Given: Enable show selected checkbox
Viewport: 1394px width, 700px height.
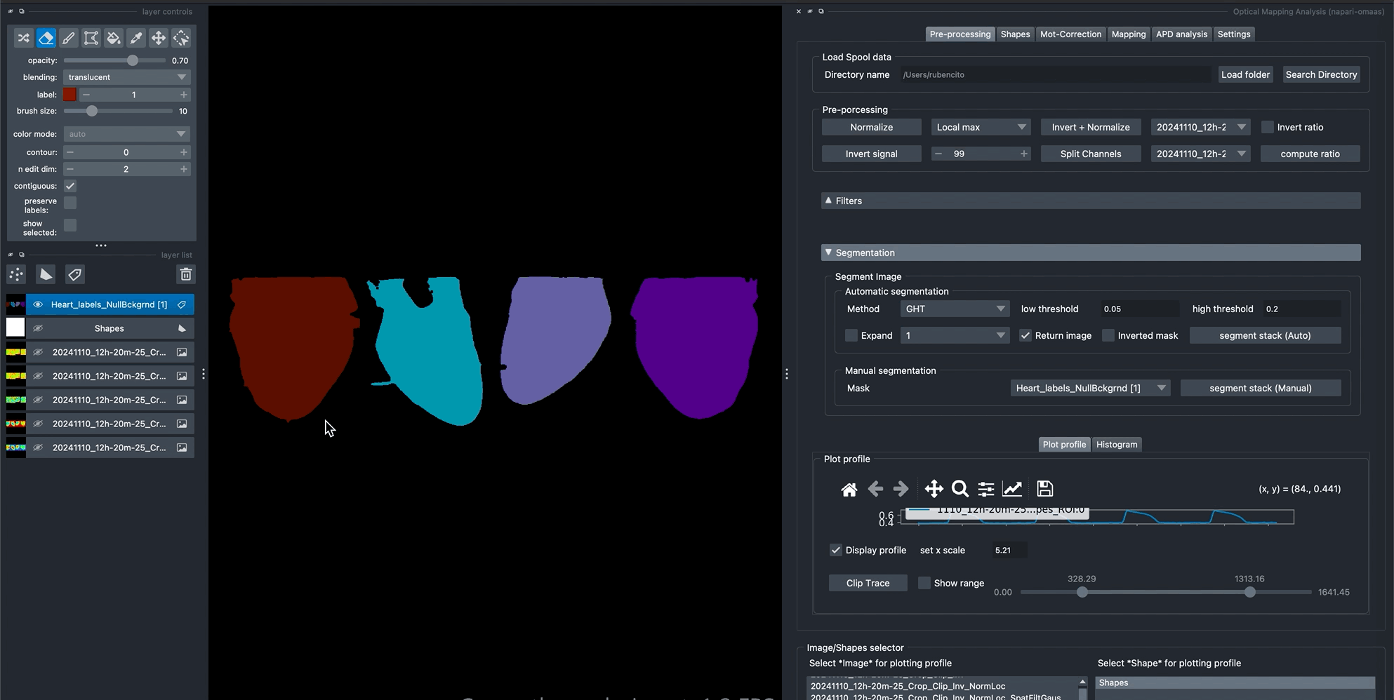Looking at the screenshot, I should [x=70, y=225].
